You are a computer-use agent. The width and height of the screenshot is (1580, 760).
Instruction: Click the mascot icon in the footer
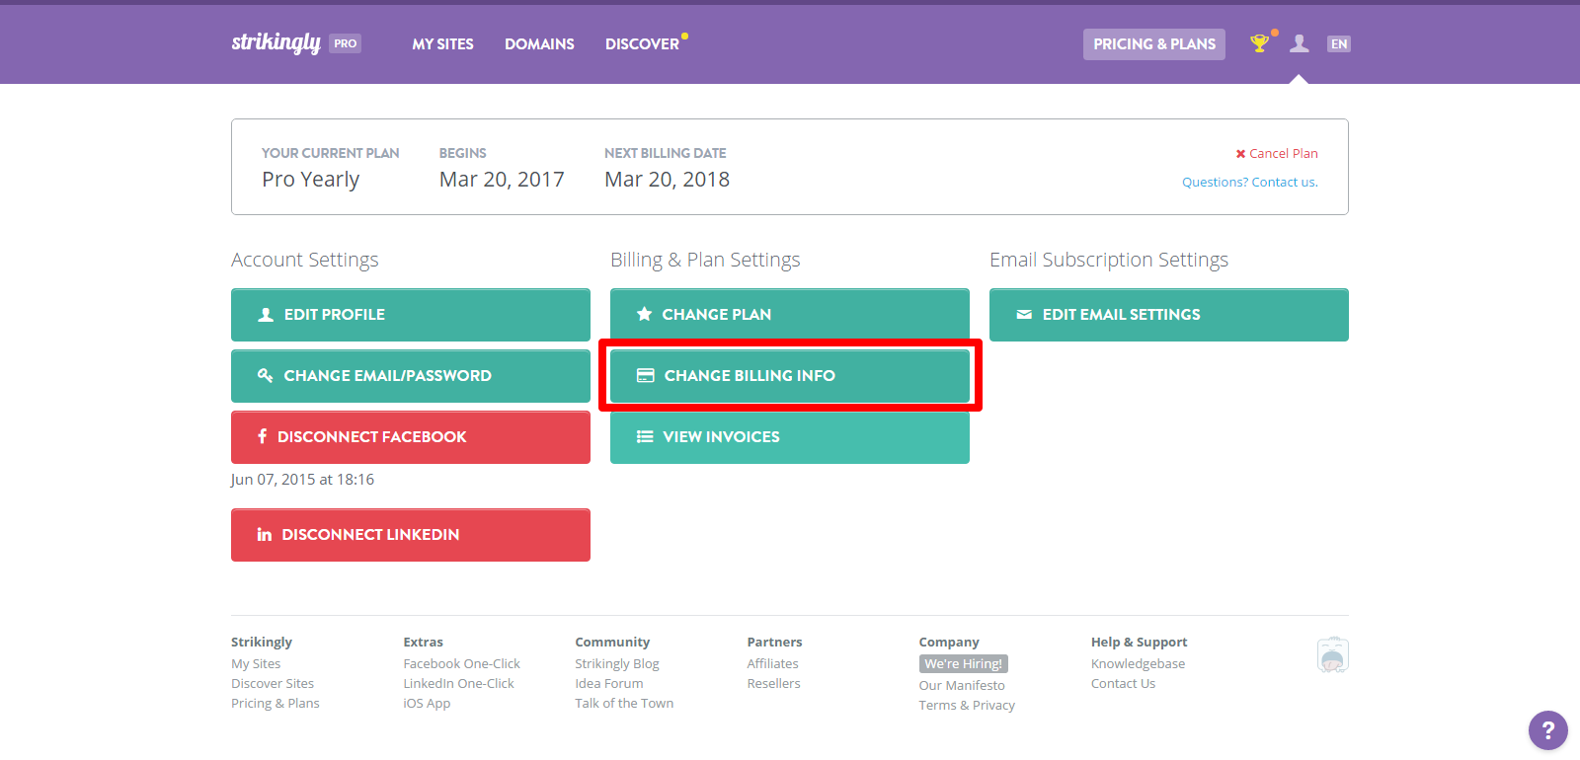[x=1332, y=655]
